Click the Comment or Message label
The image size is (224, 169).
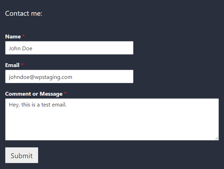[x=34, y=94]
